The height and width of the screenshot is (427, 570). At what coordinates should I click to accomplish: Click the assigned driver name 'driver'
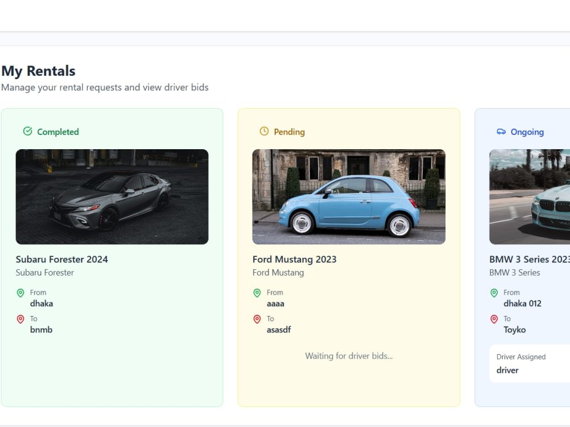pos(507,371)
